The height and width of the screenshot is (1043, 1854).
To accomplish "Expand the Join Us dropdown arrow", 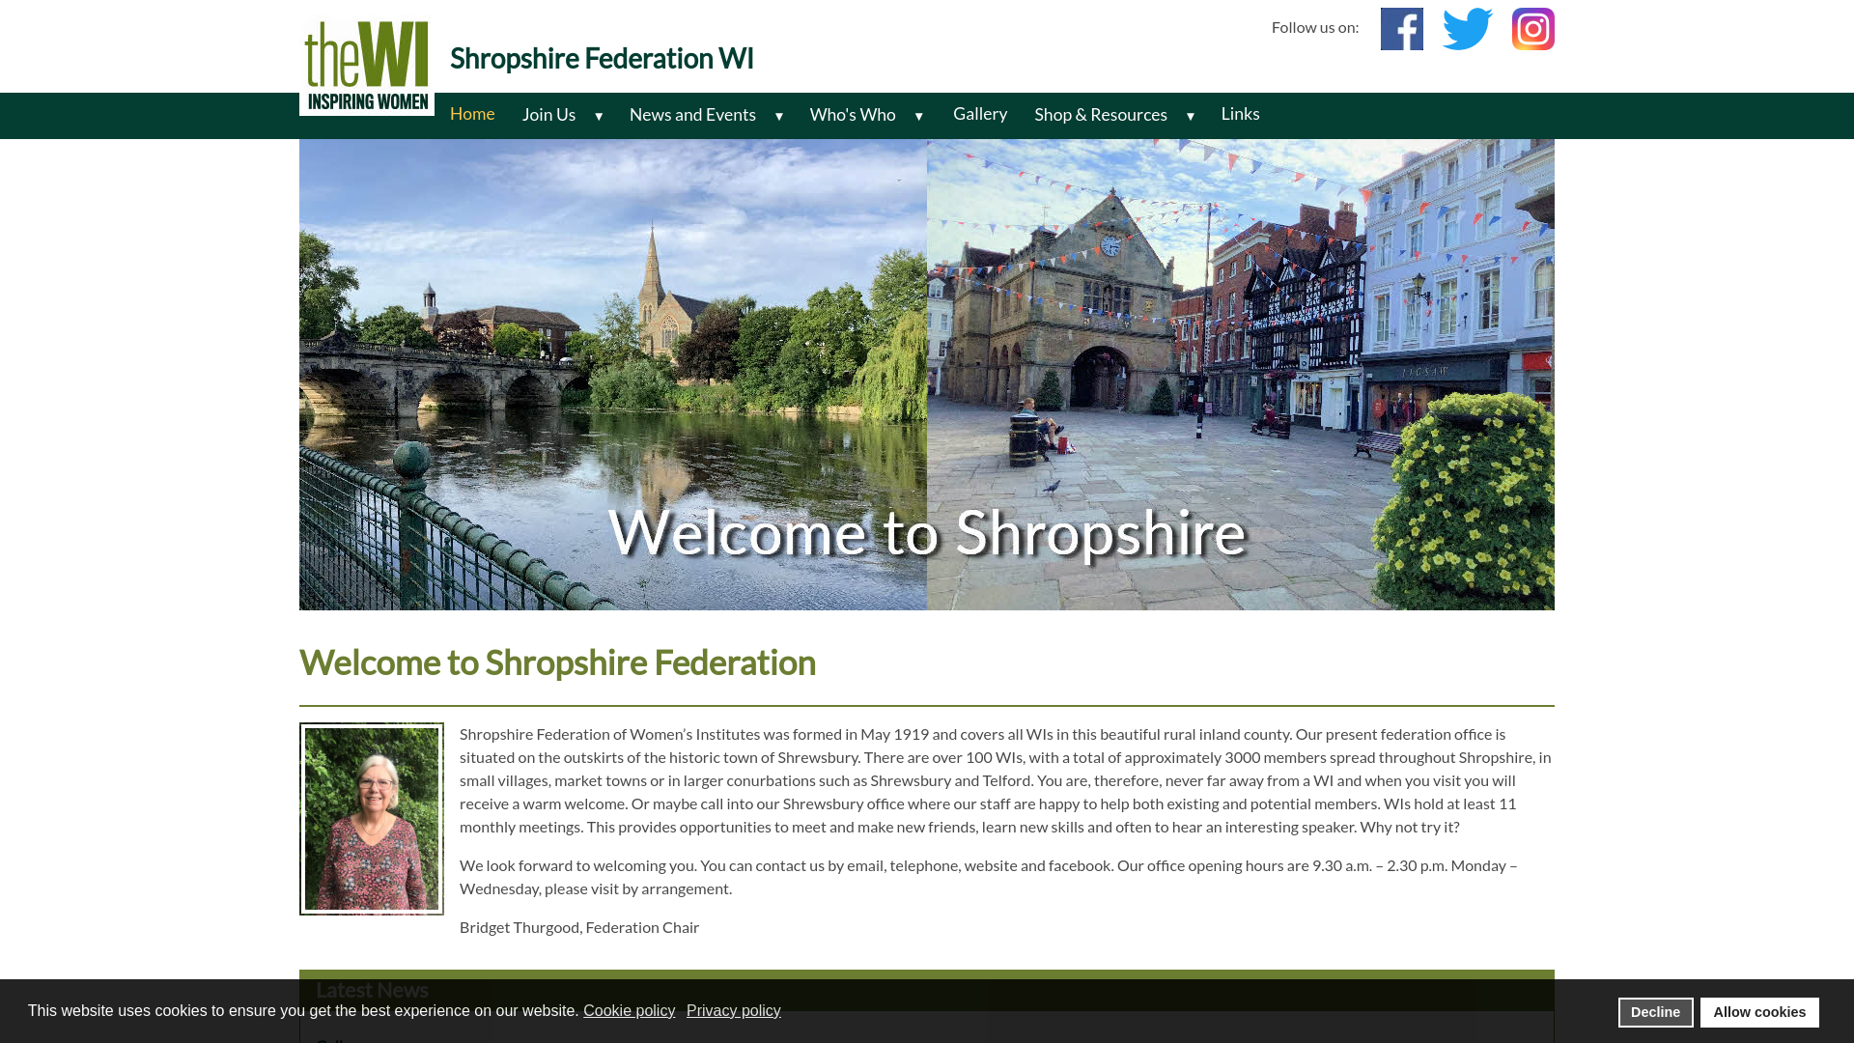I will (x=599, y=116).
